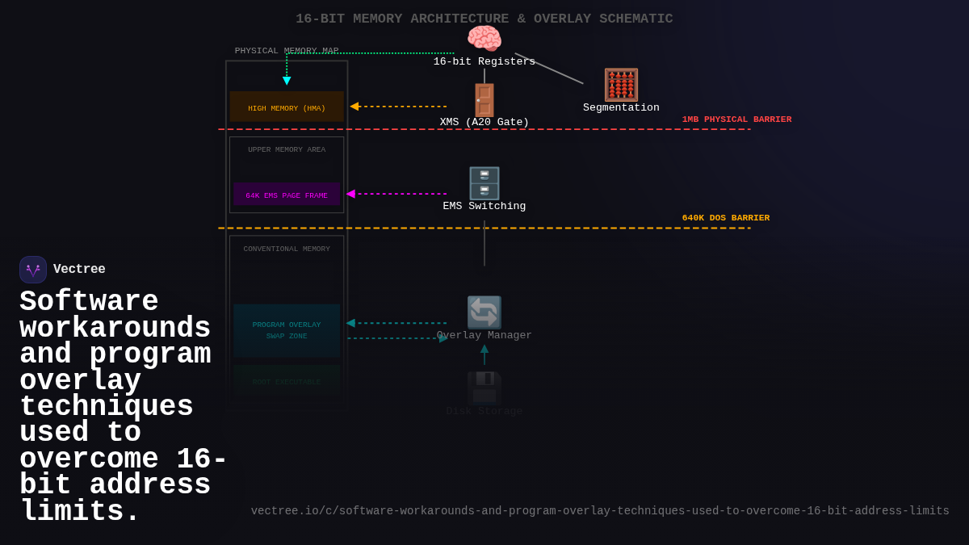Expand the PHYSICAL MEMORY MAP panel
Image resolution: width=969 pixels, height=545 pixels.
coord(286,50)
